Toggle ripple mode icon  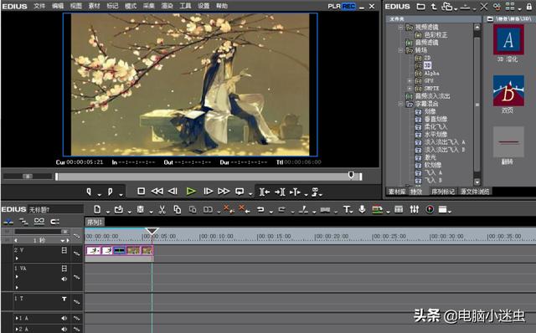(x=23, y=222)
